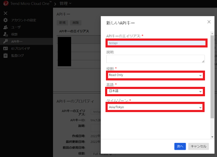Expand the 管理 dropdown in header
The image size is (217, 157).
coord(65,3)
